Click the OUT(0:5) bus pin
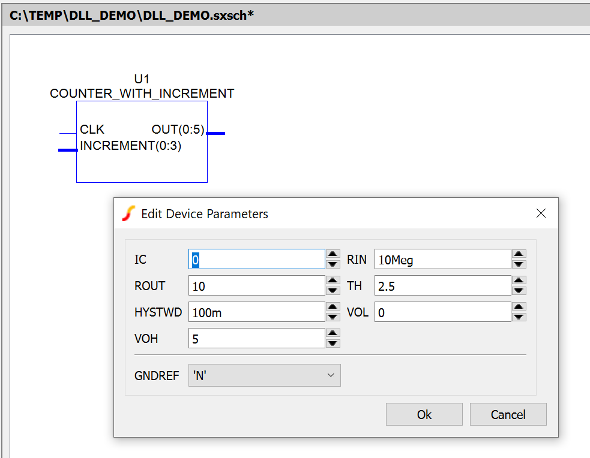The height and width of the screenshot is (458, 590). (x=215, y=133)
